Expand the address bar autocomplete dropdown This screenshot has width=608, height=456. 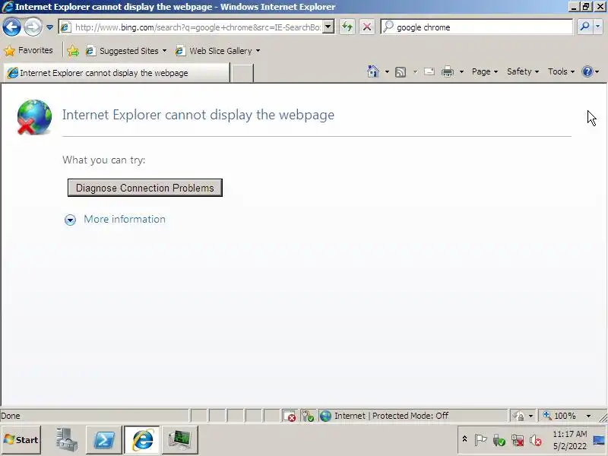pos(328,27)
